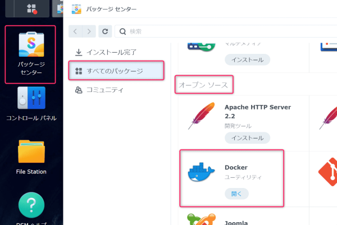Viewport: 337px width, 225px height.
Task: Open the コミュニティ sidebar section
Action: tap(116, 90)
